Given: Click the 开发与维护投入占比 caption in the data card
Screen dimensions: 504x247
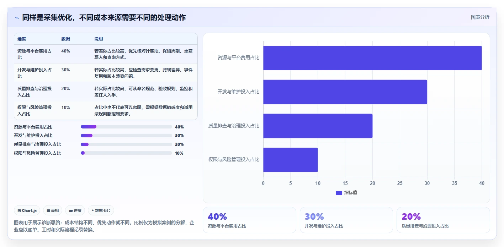Looking at the screenshot, I should 324,226.
